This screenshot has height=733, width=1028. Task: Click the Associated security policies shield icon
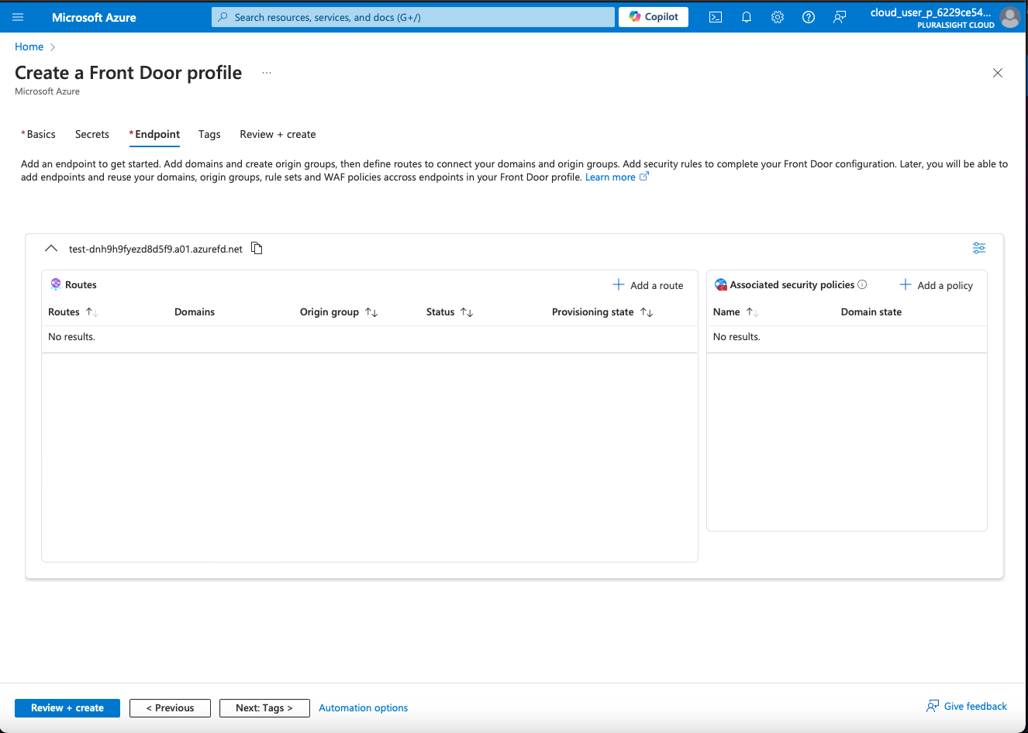721,284
